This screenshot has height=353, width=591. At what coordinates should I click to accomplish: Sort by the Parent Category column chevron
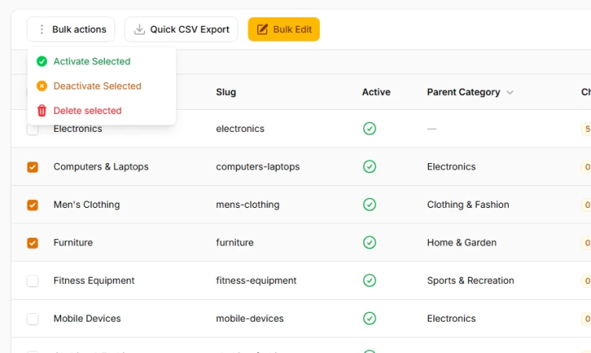click(x=510, y=93)
